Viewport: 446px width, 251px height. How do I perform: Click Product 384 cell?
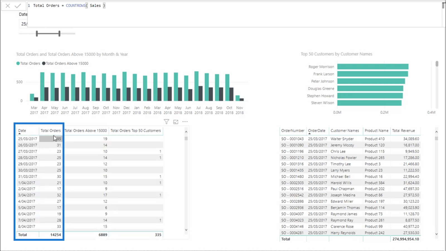click(x=375, y=183)
